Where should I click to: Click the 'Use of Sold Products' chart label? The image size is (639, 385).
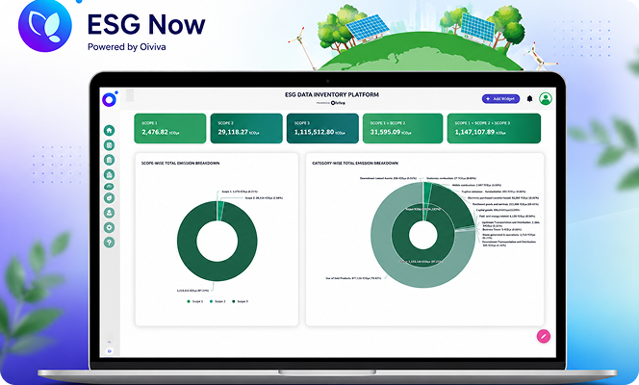click(x=353, y=278)
